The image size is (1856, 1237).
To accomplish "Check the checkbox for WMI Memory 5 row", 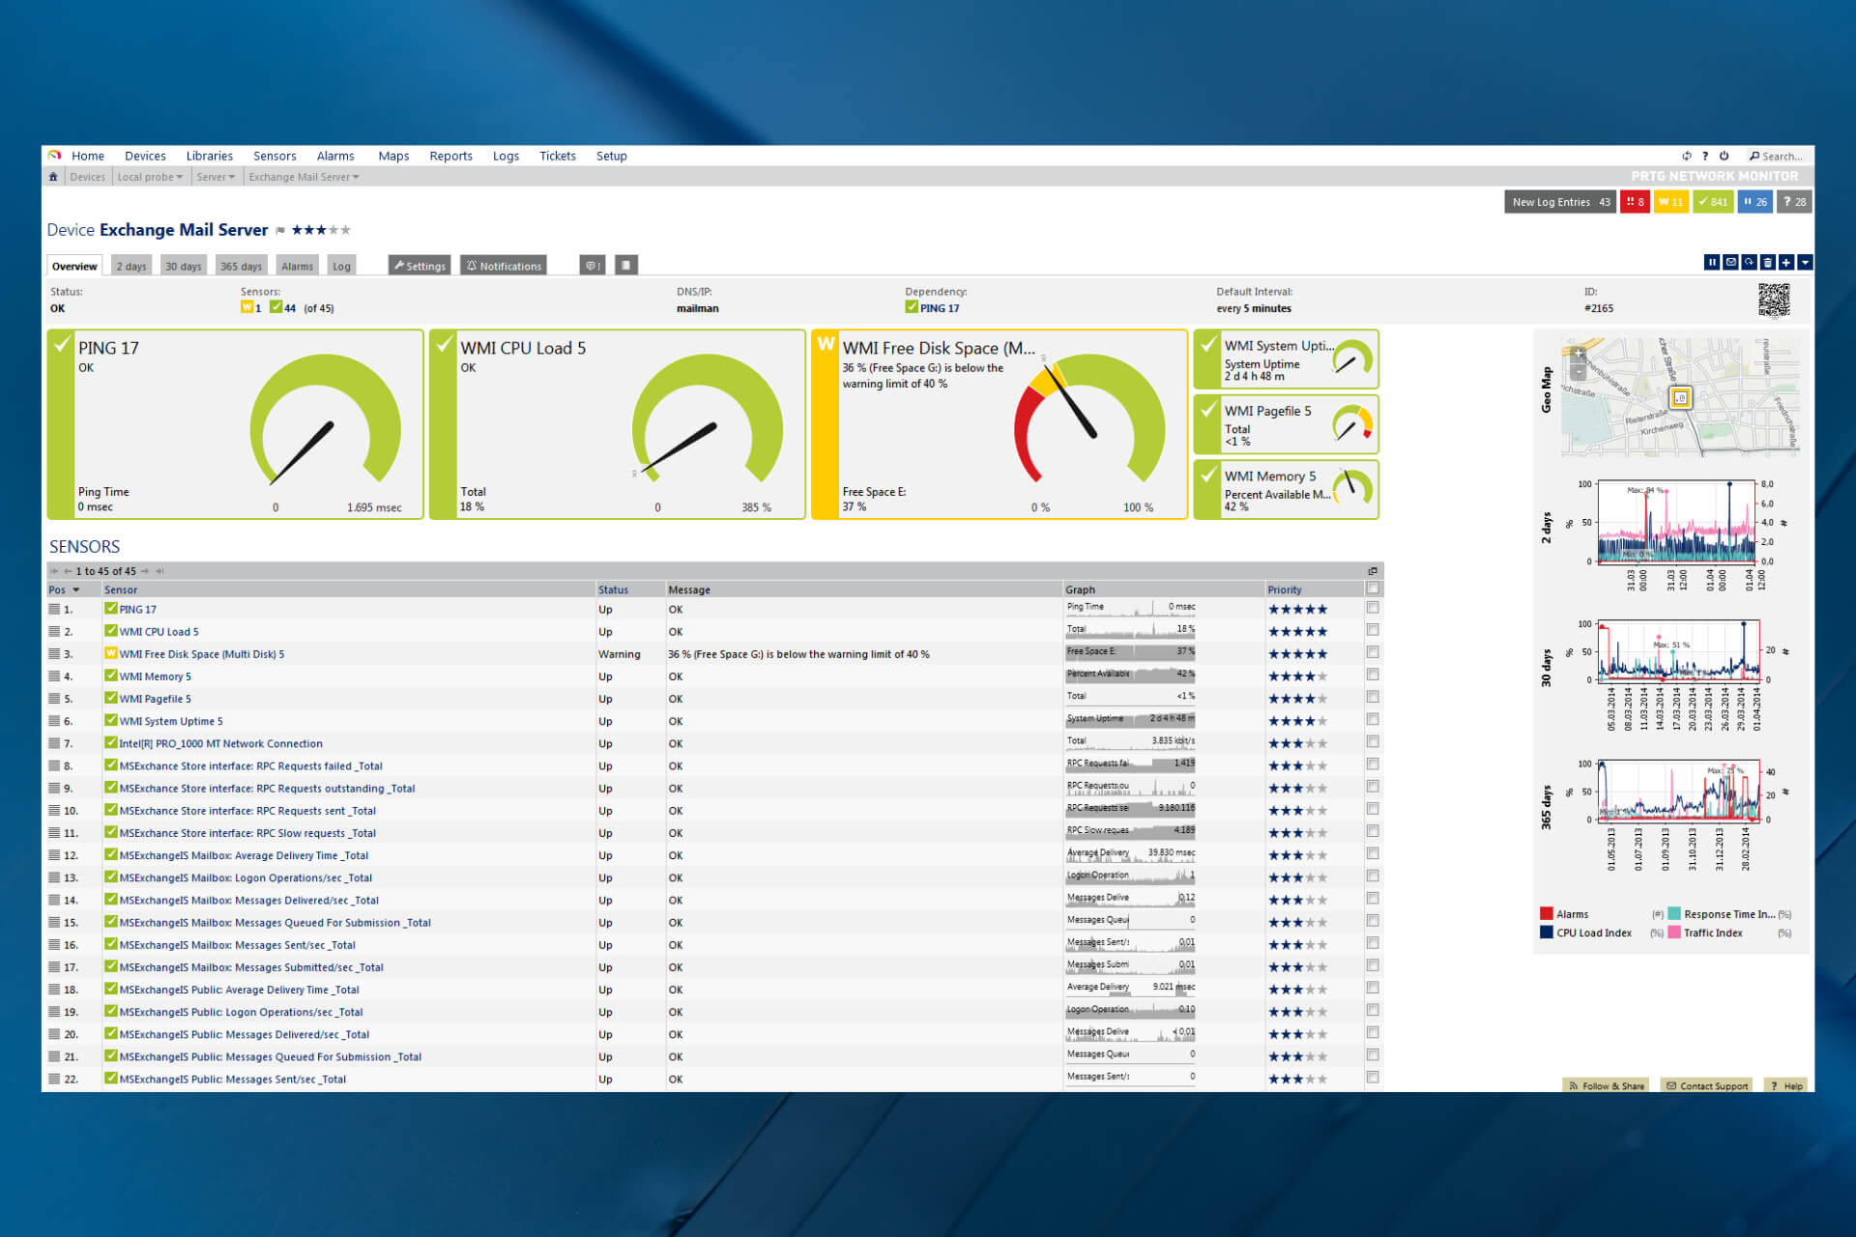I will pos(1373,675).
